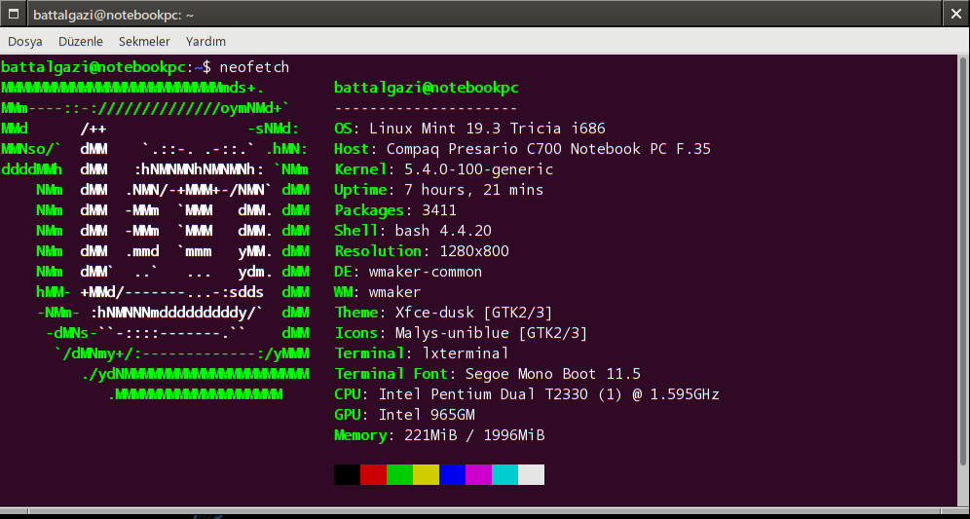Open the Düzenle menu

point(81,42)
